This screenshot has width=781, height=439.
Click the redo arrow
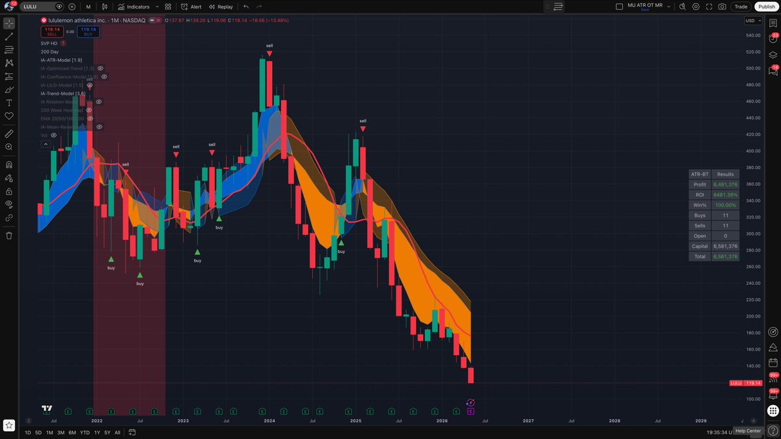pos(259,7)
